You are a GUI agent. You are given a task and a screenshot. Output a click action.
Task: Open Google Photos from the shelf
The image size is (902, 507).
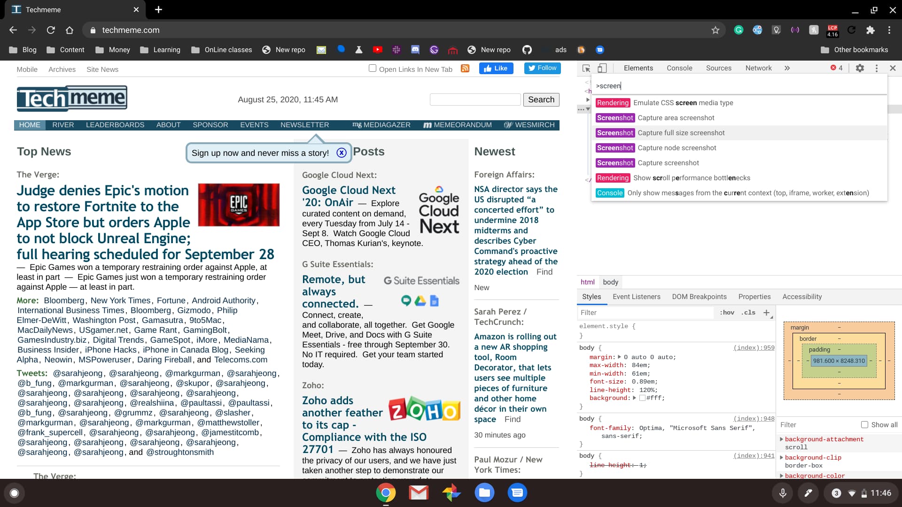[451, 493]
